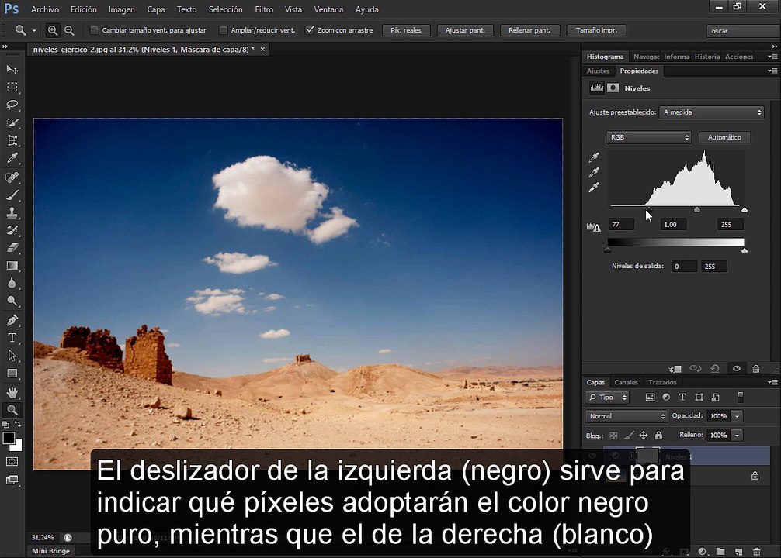Open the Archivo menu
Viewport: 781px width, 558px height.
coord(45,9)
